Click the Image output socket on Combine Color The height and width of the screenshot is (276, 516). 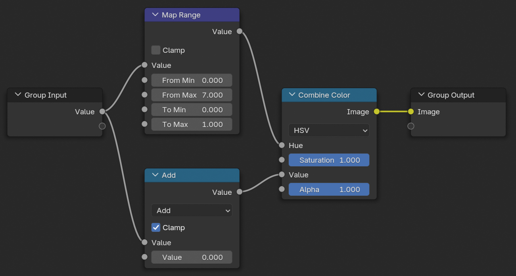pyautogui.click(x=376, y=112)
